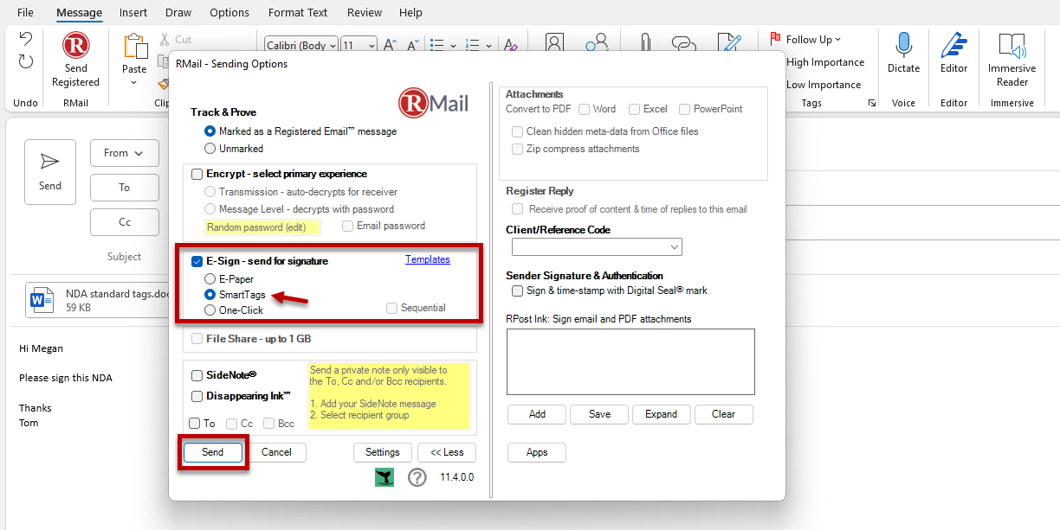The width and height of the screenshot is (1060, 530).
Task: Click the Paste clipboard icon
Action: [x=134, y=47]
